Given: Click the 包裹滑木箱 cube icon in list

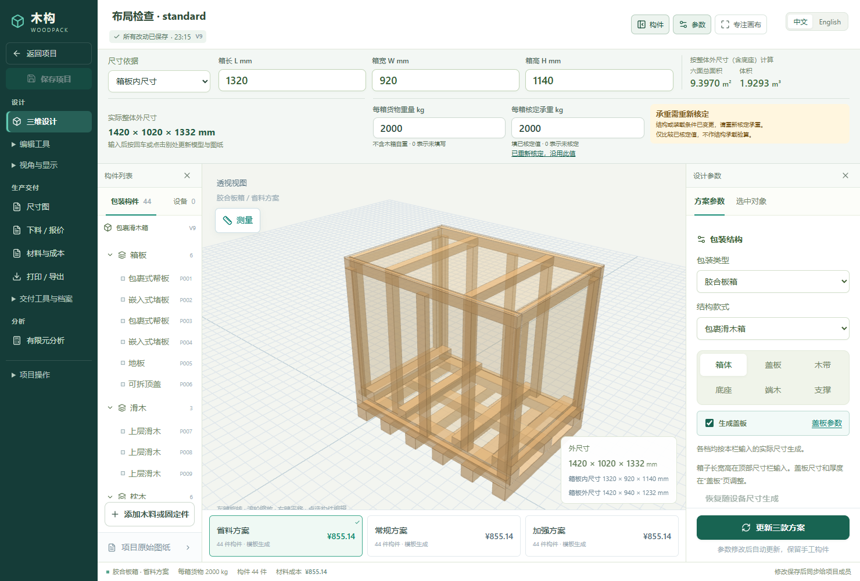Looking at the screenshot, I should click(x=107, y=228).
